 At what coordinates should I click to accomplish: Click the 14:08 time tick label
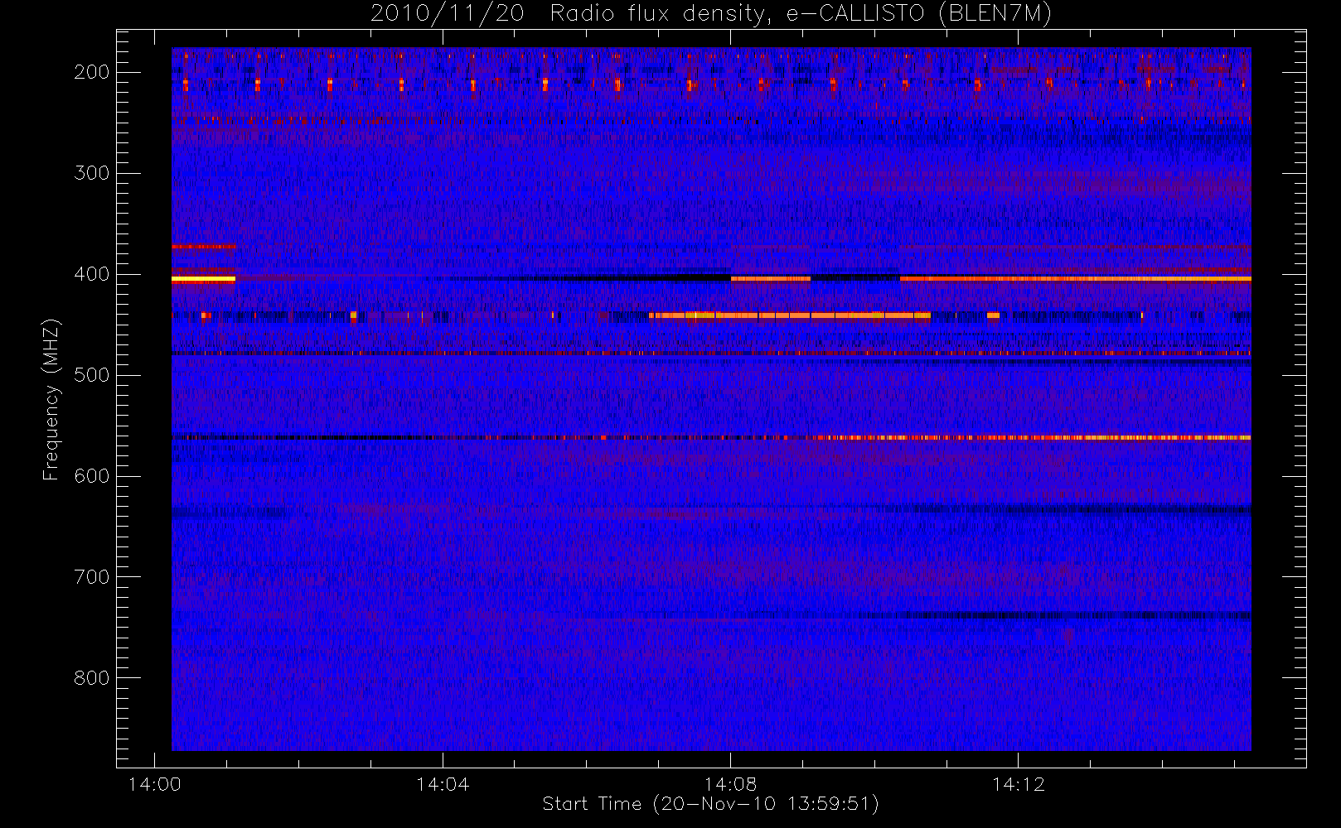click(730, 784)
